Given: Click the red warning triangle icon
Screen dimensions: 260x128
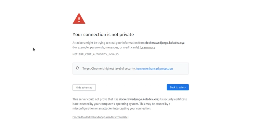Looking at the screenshot, I should click(79, 18).
